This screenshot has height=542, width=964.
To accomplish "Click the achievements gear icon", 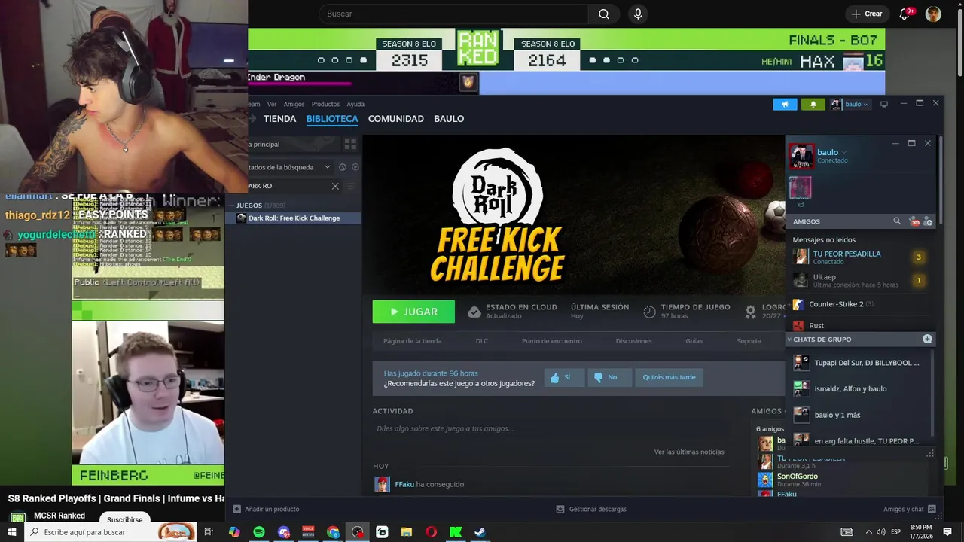I will (750, 311).
